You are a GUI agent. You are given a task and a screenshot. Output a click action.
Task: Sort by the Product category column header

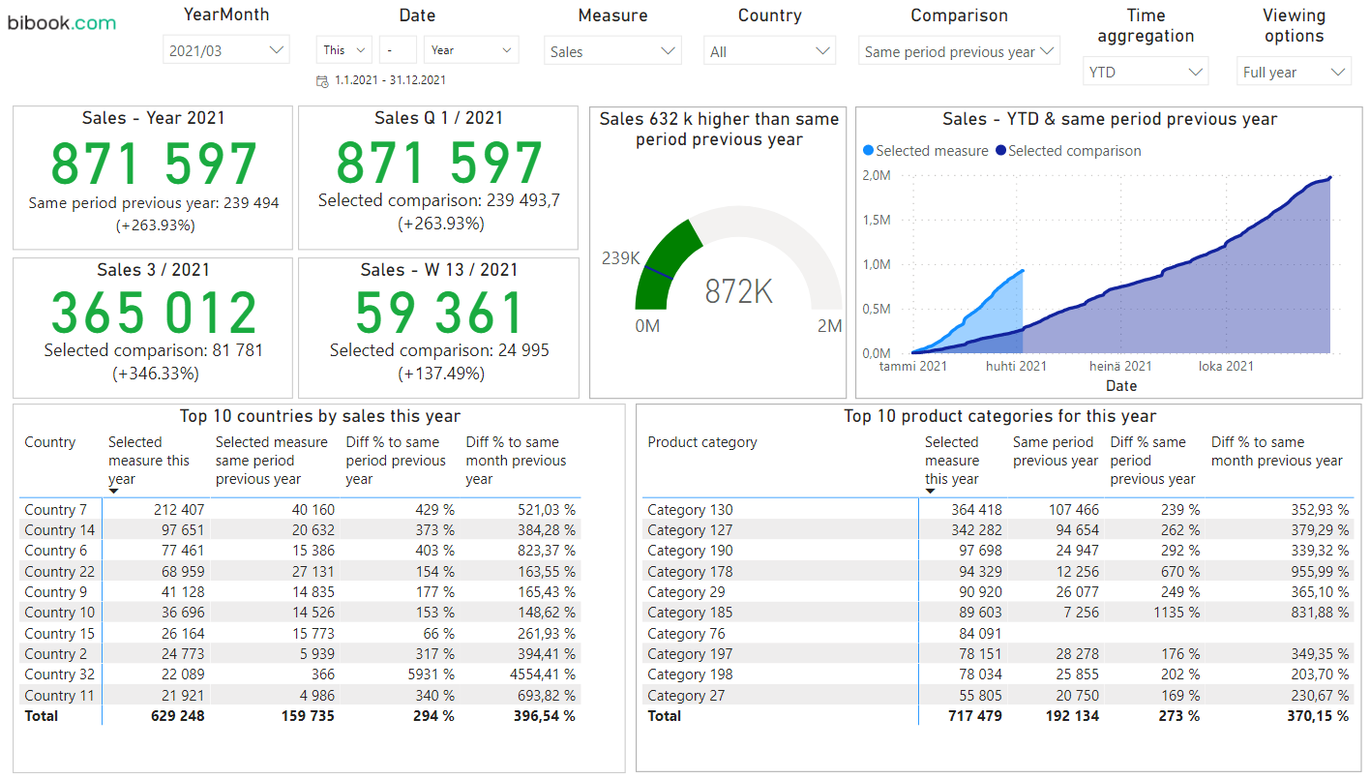[702, 442]
